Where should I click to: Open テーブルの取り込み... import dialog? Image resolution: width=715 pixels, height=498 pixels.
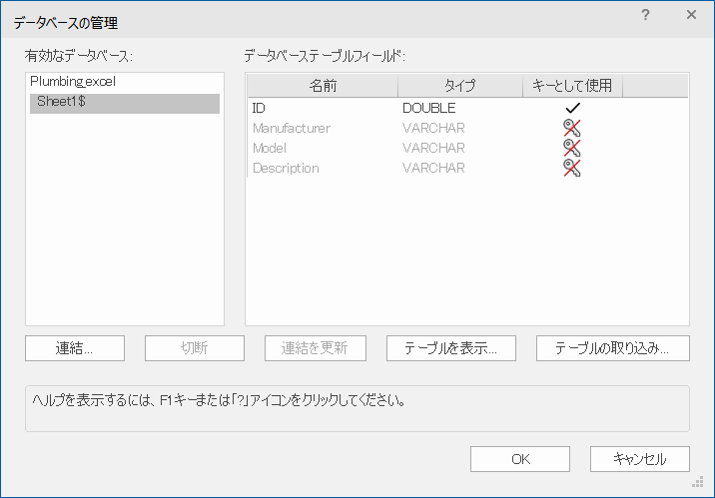612,348
